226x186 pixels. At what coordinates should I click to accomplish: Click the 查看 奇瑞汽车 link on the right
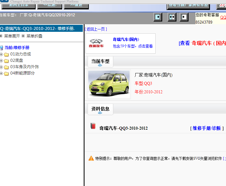[x=202, y=43]
